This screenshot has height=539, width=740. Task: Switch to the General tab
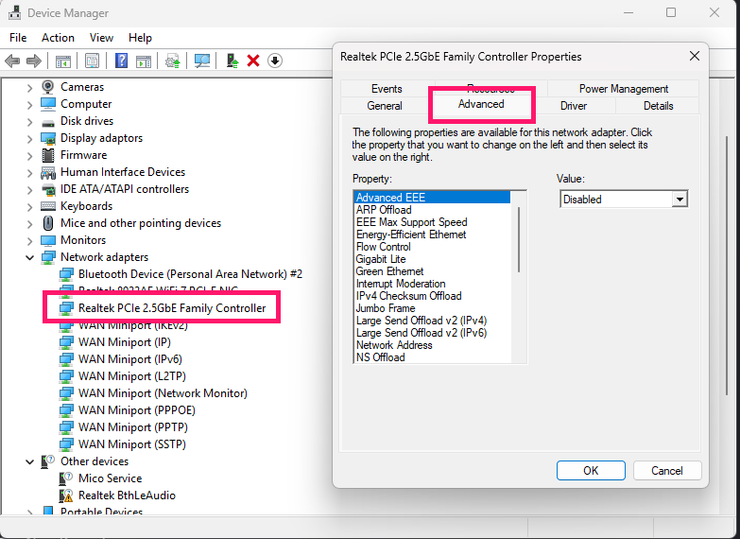coord(385,106)
